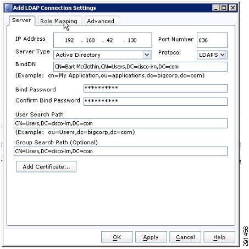This screenshot has width=249, height=249.
Task: Apply the LDAP connection settings
Action: (x=151, y=237)
